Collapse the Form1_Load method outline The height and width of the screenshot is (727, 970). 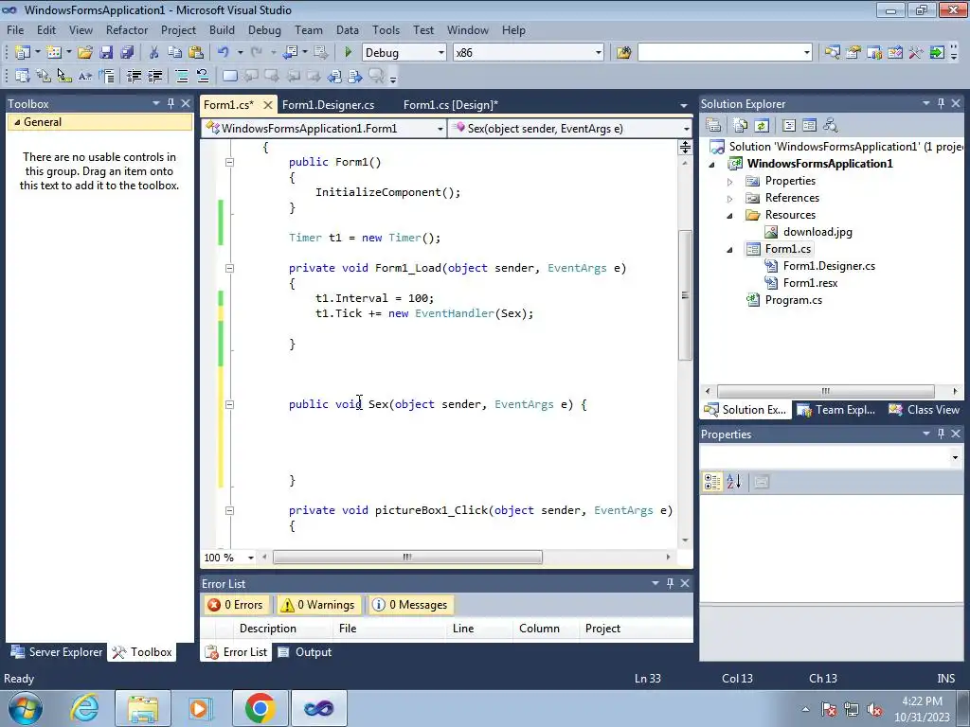tap(229, 268)
